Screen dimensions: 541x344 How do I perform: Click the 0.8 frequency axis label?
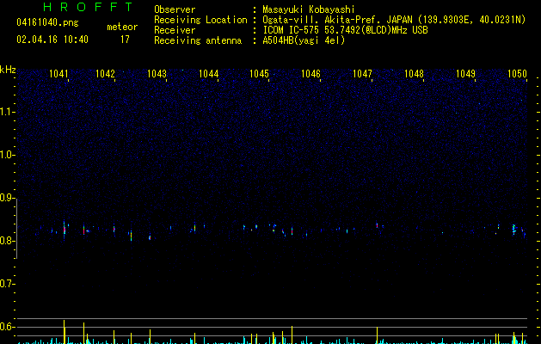click(7, 241)
